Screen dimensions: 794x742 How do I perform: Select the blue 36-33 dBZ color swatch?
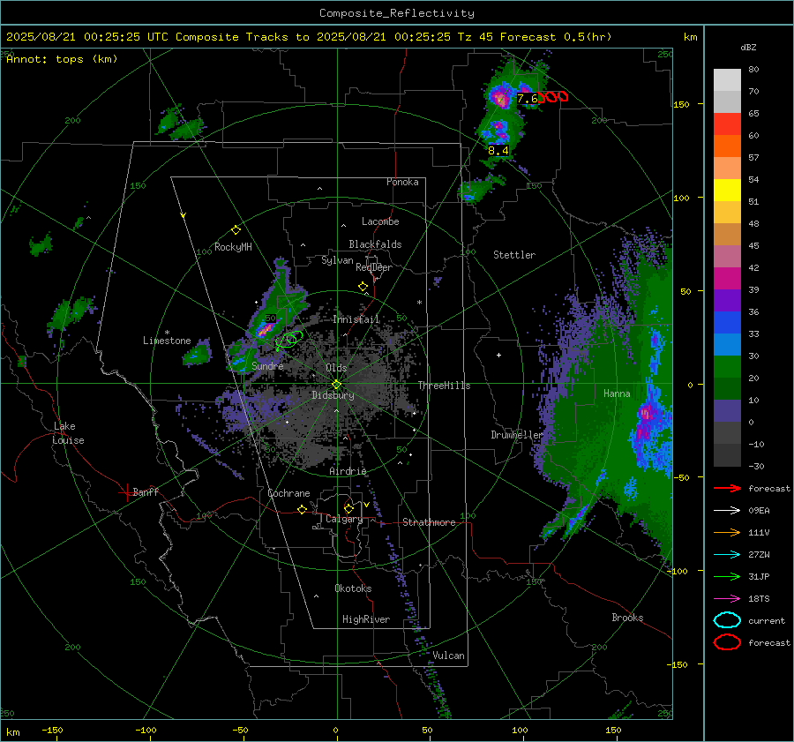click(x=727, y=322)
